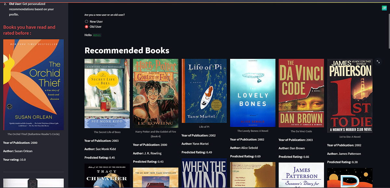Select the New User radio button
Viewport: 390px width, 188px height.
(x=86, y=21)
